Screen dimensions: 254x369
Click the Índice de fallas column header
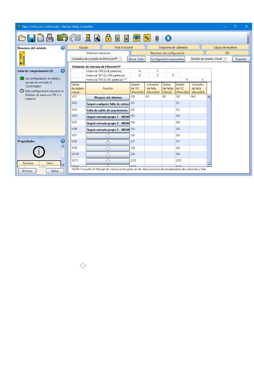[168, 88]
